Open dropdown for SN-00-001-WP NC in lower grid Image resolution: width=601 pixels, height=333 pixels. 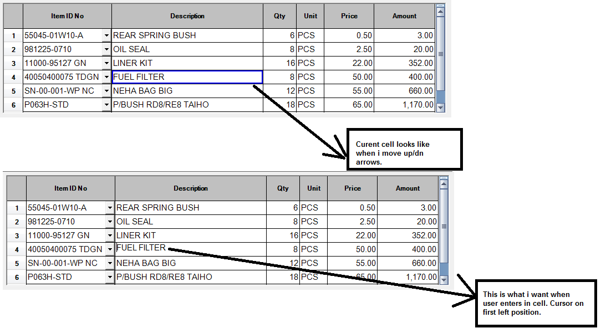[x=110, y=263]
